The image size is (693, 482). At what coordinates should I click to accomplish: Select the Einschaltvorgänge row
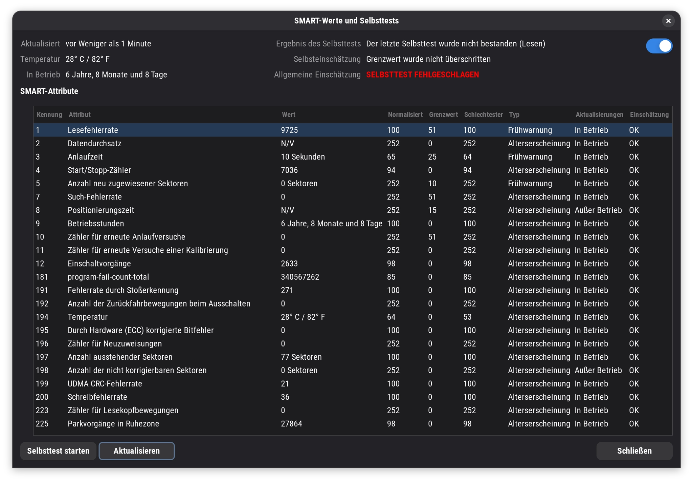(353, 264)
